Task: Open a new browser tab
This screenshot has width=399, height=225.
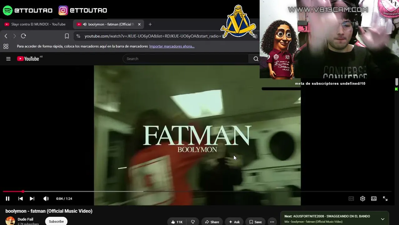Action: (150, 24)
